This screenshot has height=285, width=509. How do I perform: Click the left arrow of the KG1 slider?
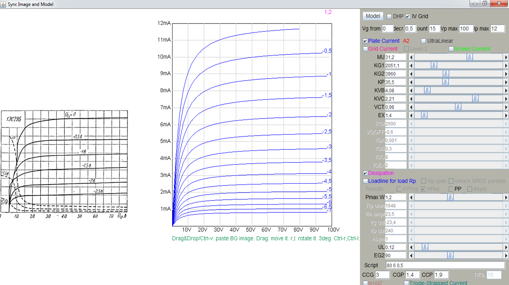411,66
